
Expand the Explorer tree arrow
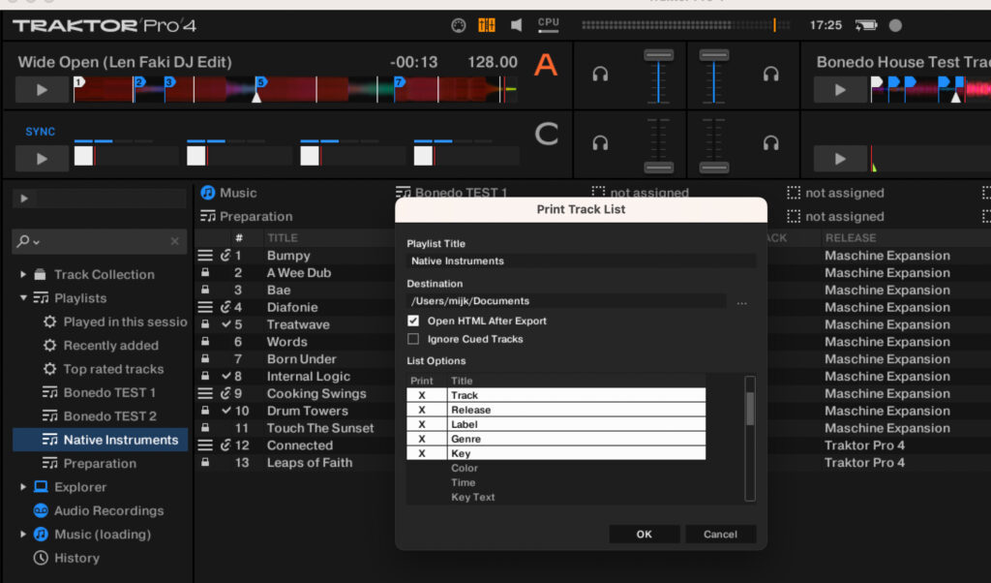(x=23, y=487)
